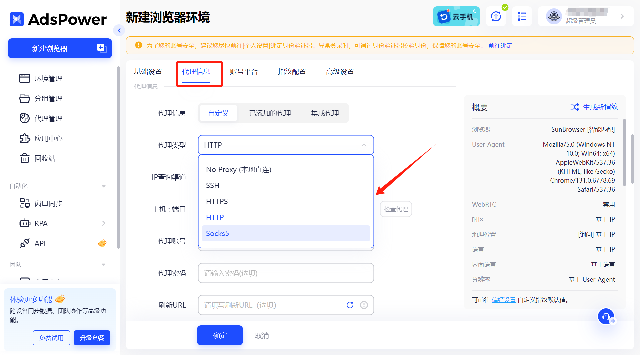Switch to the 指纹配置 tab
Image resolution: width=640 pixels, height=355 pixels.
pyautogui.click(x=292, y=72)
